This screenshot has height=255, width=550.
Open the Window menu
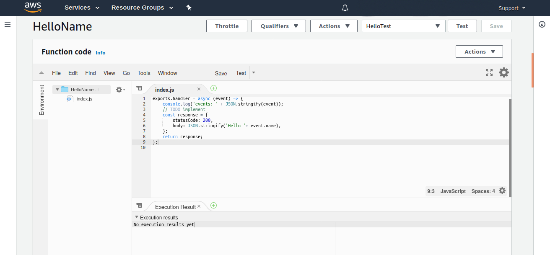tap(168, 73)
